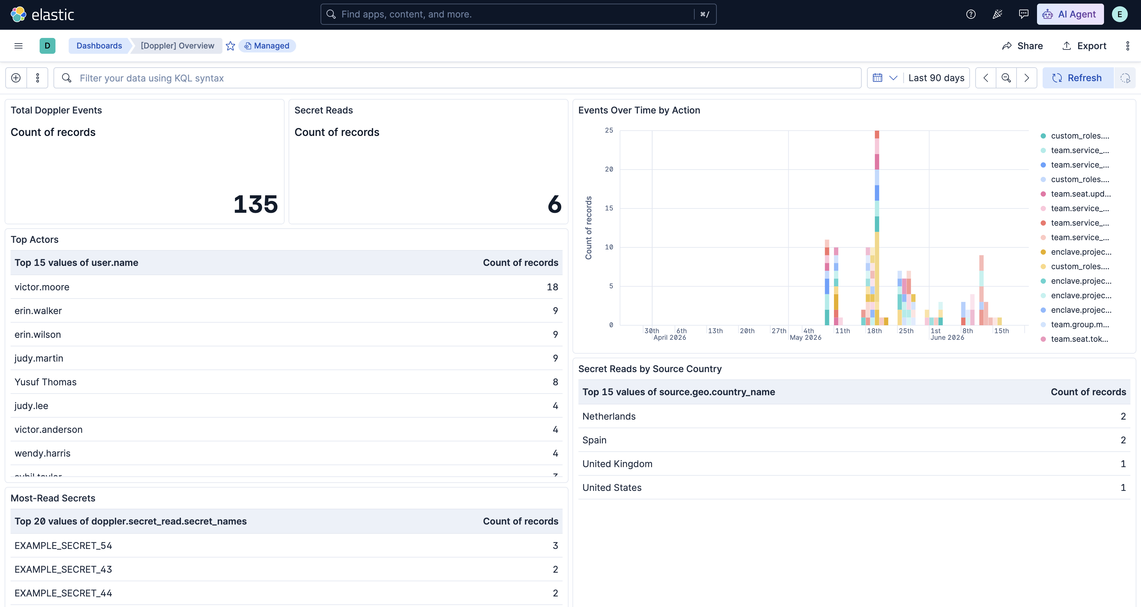This screenshot has height=607, width=1141.
Task: Click the KQL search magnifier icon
Action: pyautogui.click(x=66, y=78)
